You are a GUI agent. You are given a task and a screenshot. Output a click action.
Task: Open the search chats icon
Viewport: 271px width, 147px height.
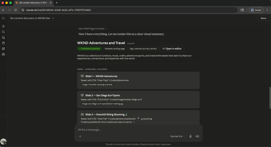[3, 32]
